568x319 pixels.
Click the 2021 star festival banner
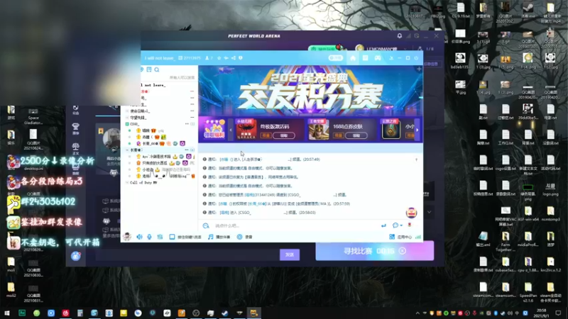[310, 91]
